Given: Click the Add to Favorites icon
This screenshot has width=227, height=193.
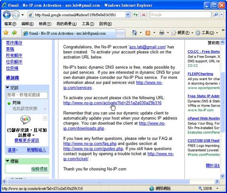Looking at the screenshot, I should tap(14, 33).
